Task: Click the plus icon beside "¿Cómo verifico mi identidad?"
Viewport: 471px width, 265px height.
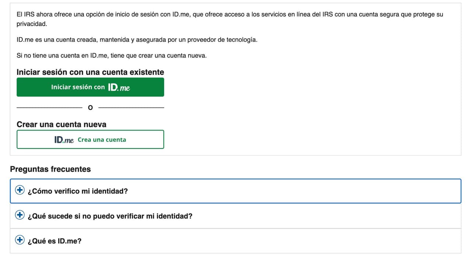Action: click(x=20, y=190)
